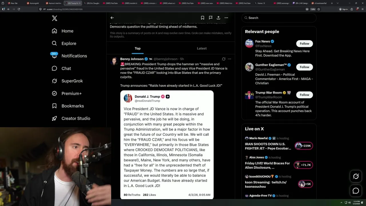The width and height of the screenshot is (366, 206).
Task: Click the bookmark icon in the story header
Action: [x=202, y=18]
